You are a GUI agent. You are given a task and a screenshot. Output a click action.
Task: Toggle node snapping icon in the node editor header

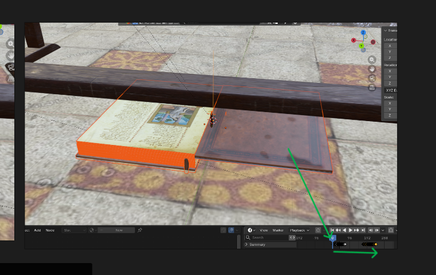click(223, 230)
